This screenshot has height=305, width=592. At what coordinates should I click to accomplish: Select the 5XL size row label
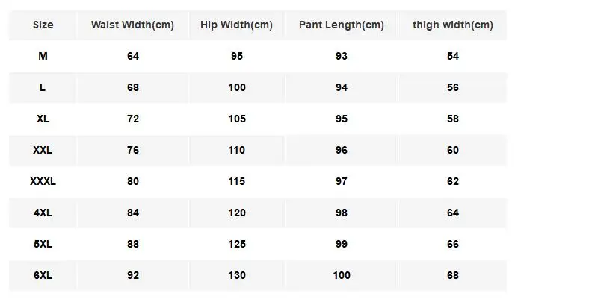[x=43, y=244]
